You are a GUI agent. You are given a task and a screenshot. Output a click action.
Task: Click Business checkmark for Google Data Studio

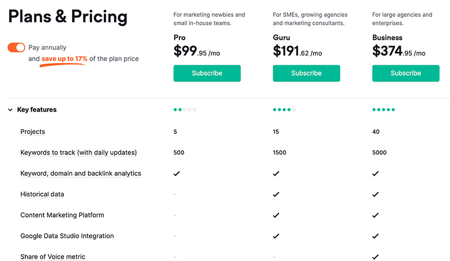[375, 236]
